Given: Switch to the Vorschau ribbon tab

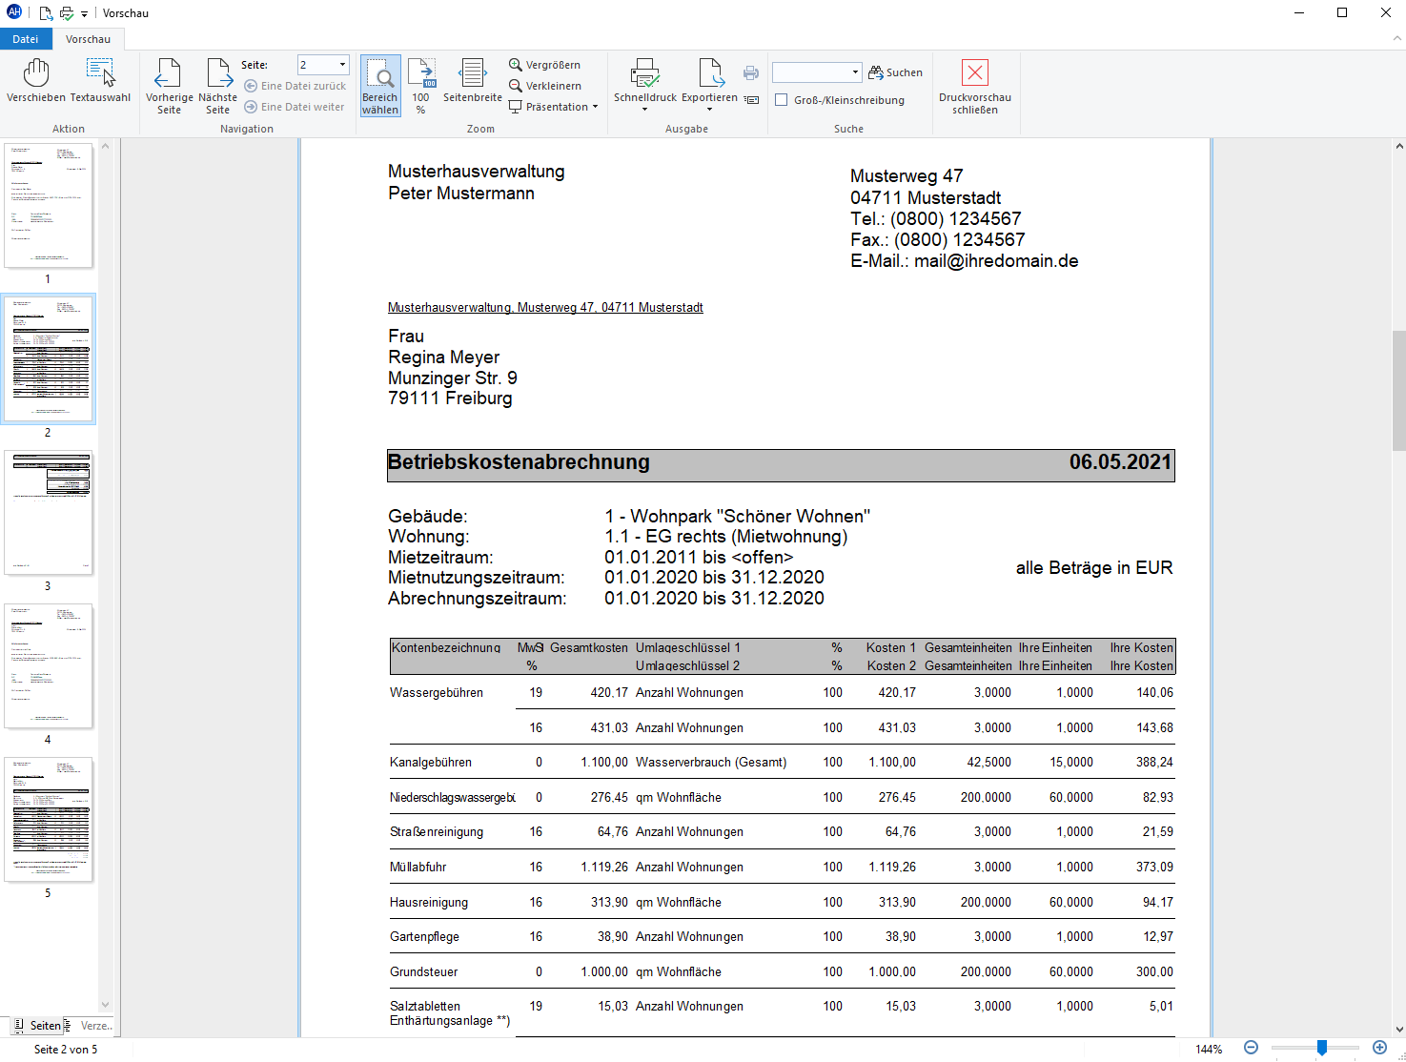Looking at the screenshot, I should 89,39.
